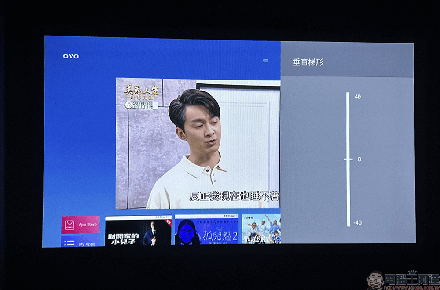Click the 0 value label beside the slider
The image size is (440, 290).
coord(359,159)
